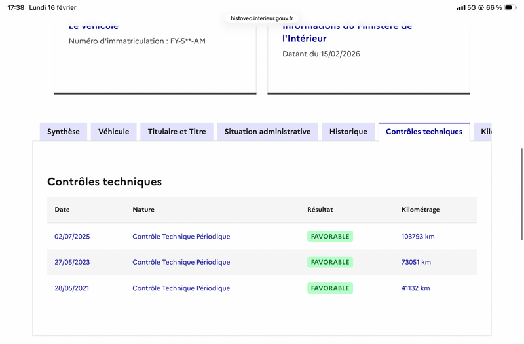Click the 27/05/2023 inspection date
Screen dimensions: 524x344
pos(72,262)
